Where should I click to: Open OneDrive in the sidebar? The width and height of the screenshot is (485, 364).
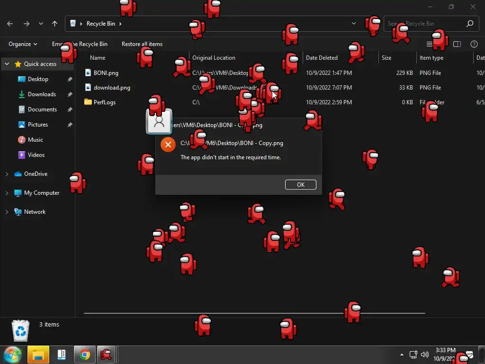36,174
